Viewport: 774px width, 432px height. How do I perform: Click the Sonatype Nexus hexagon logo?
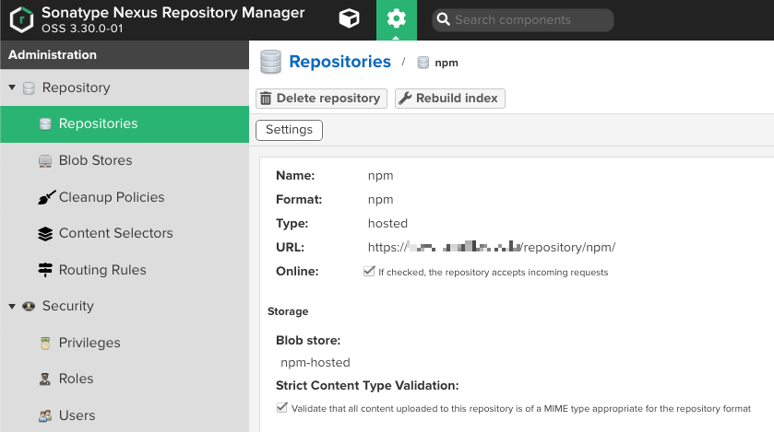point(22,20)
